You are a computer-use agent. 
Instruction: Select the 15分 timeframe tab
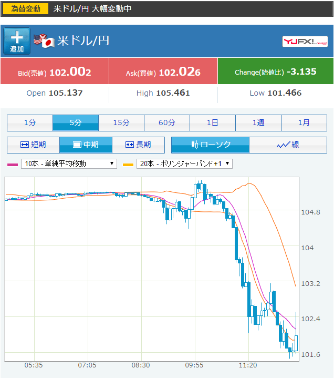[121, 123]
